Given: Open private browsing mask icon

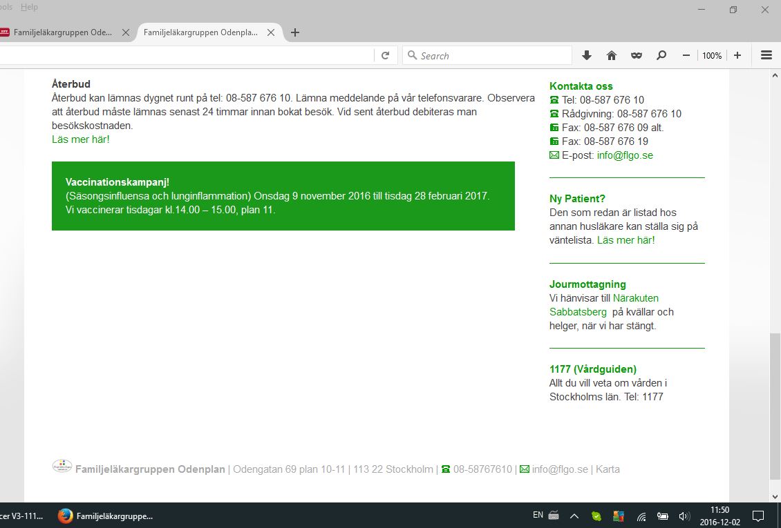Looking at the screenshot, I should (x=637, y=56).
